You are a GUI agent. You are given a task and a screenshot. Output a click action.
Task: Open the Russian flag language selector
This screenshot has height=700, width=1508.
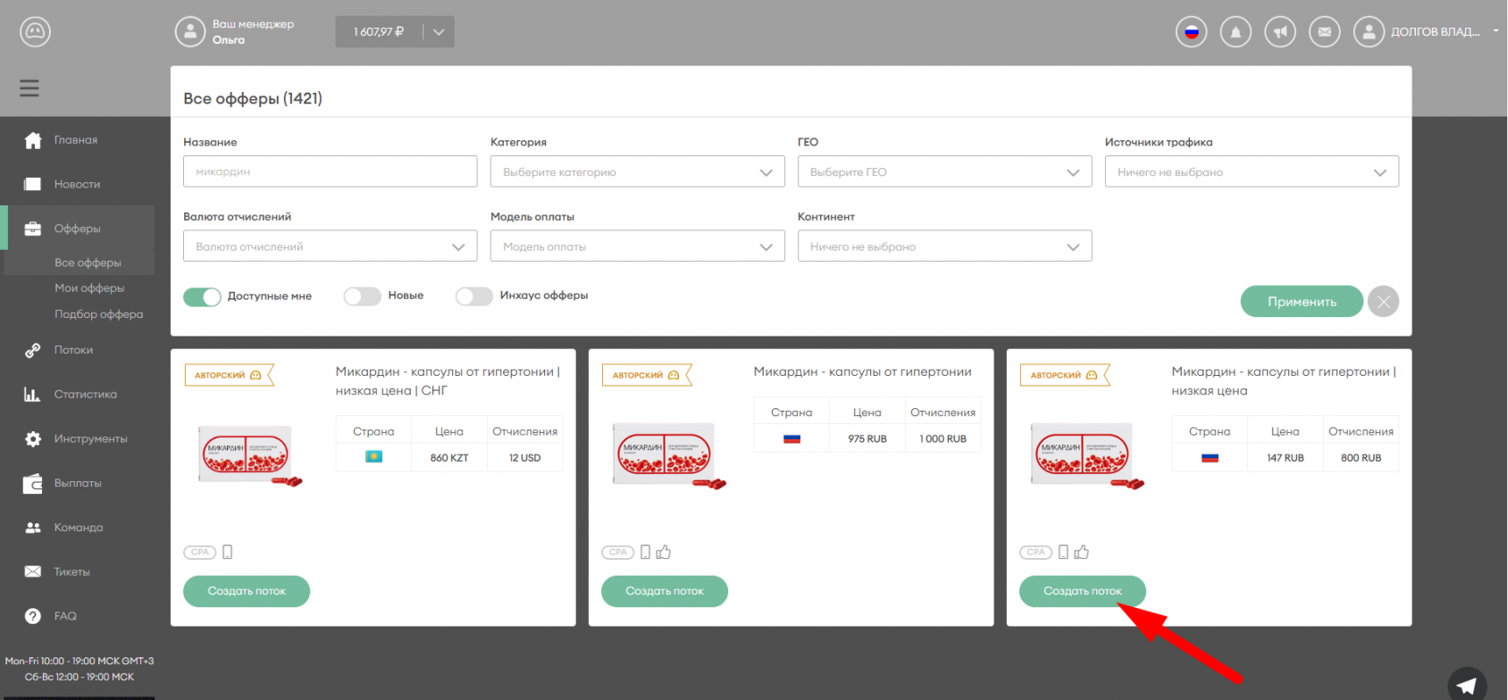point(1191,32)
